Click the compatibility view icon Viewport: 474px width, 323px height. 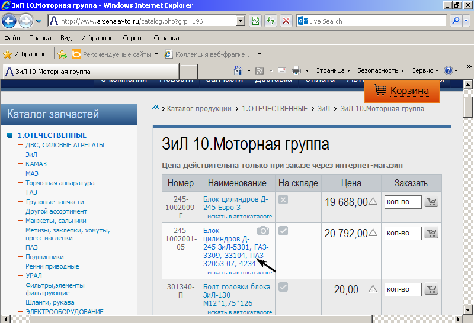click(x=255, y=21)
